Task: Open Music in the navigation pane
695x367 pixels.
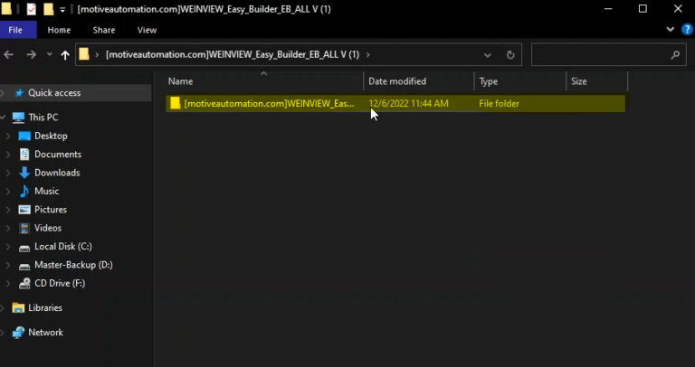Action: coord(46,192)
